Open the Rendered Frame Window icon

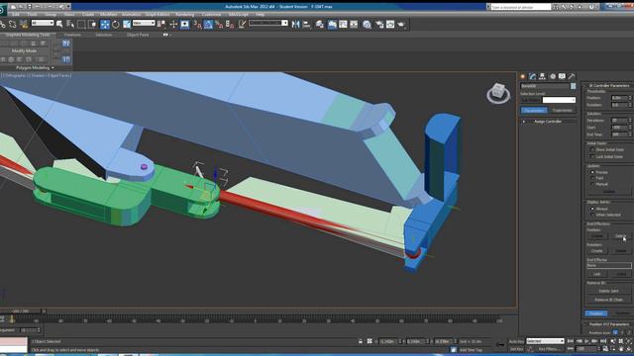[390, 24]
